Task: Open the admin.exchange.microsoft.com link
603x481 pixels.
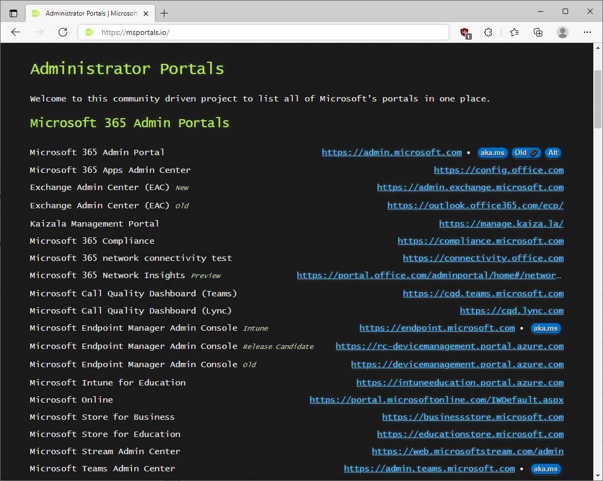Action: [470, 187]
